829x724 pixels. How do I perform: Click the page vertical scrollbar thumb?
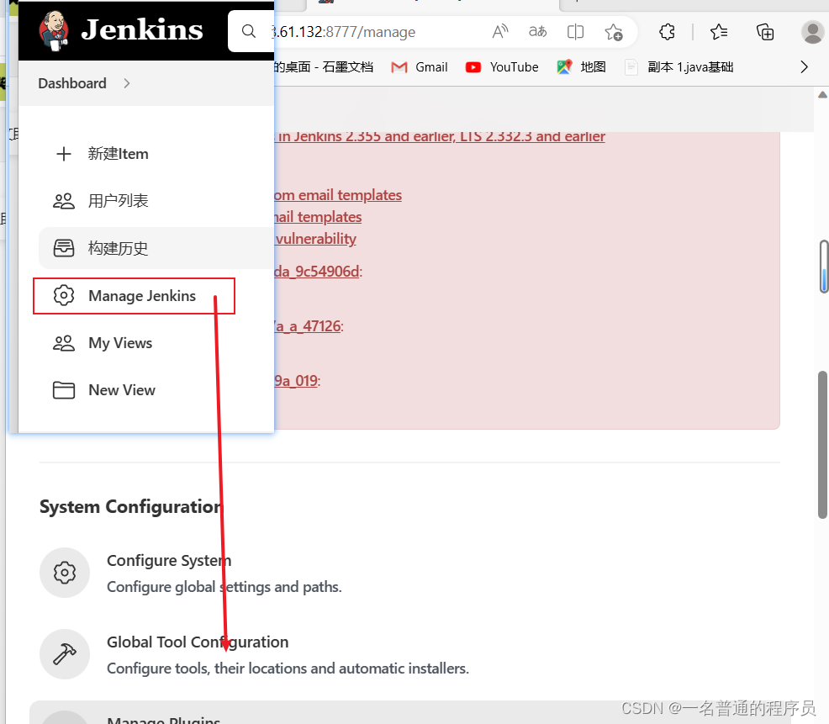(x=822, y=445)
